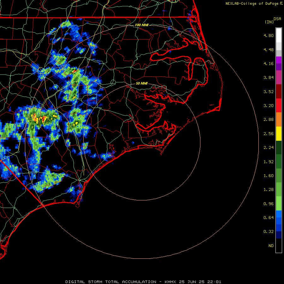Click the 2.24 legend value
284x284 pixels.
point(269,147)
